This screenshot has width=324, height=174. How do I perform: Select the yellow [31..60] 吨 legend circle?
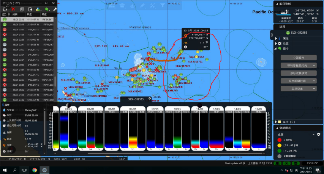[x=280, y=146]
